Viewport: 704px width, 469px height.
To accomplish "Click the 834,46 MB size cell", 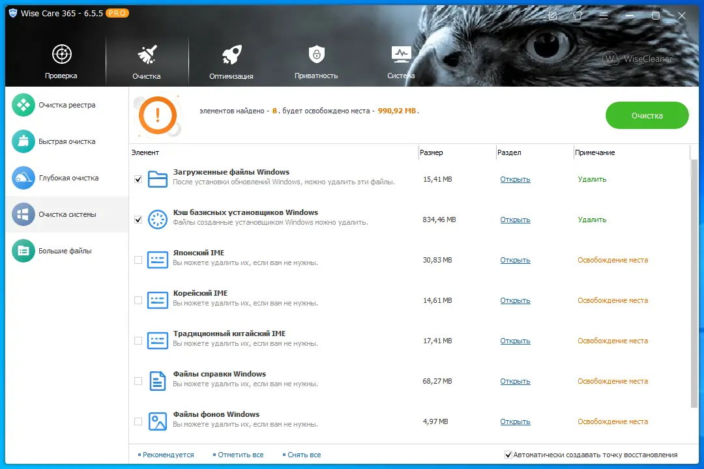I will tap(439, 220).
